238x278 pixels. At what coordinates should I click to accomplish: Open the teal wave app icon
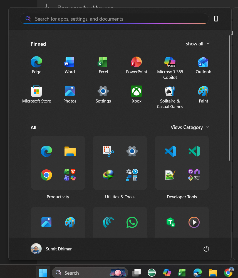pyautogui.click(x=108, y=222)
